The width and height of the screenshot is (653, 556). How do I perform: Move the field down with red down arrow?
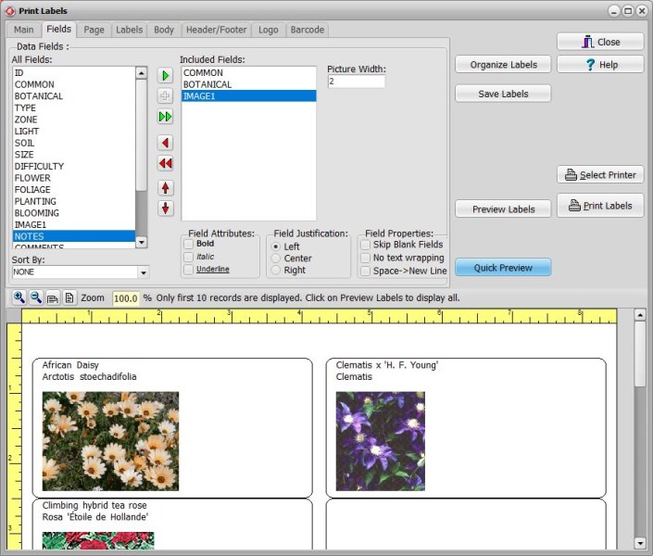pyautogui.click(x=165, y=208)
